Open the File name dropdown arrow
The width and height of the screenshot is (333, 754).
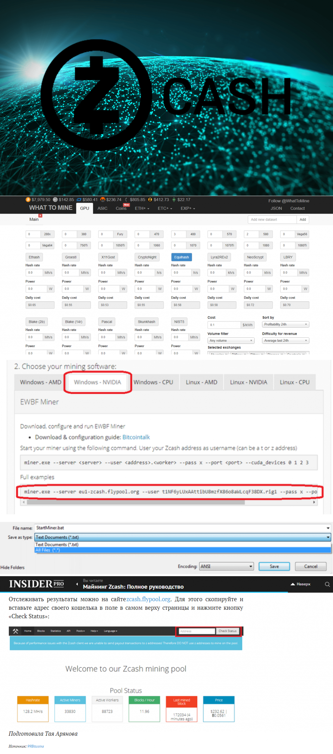coord(328,528)
